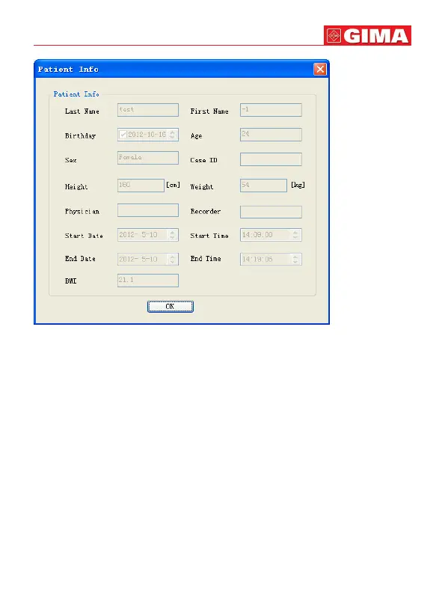445x594 pixels.
Task: Toggle the Birthday date checkbox
Action: click(x=123, y=135)
